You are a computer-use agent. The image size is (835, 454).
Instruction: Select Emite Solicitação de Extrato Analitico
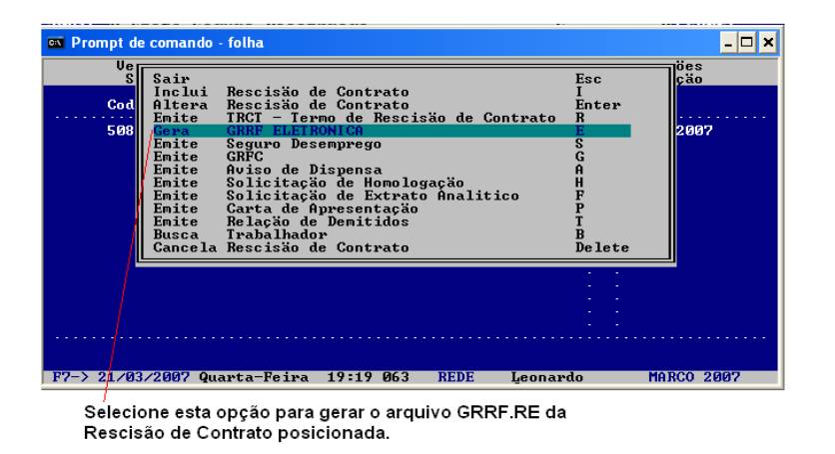(392, 196)
